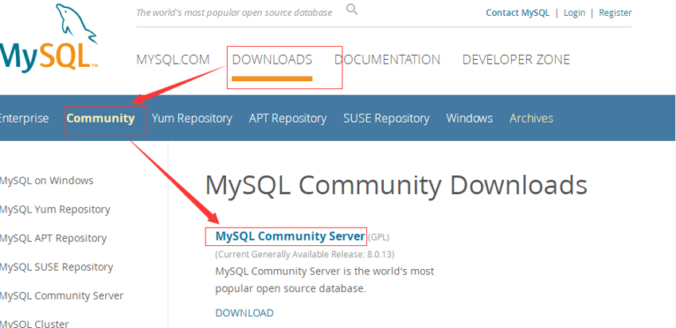The height and width of the screenshot is (328, 676).
Task: Select Enterprise in the blue navigation bar
Action: (x=24, y=118)
